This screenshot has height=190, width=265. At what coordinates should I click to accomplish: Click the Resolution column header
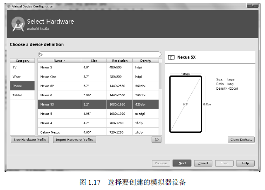(120, 61)
